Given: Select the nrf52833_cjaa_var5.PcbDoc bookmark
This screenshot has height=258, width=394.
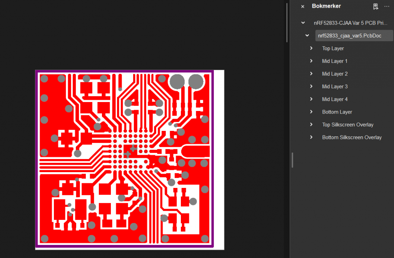Looking at the screenshot, I should coord(349,36).
